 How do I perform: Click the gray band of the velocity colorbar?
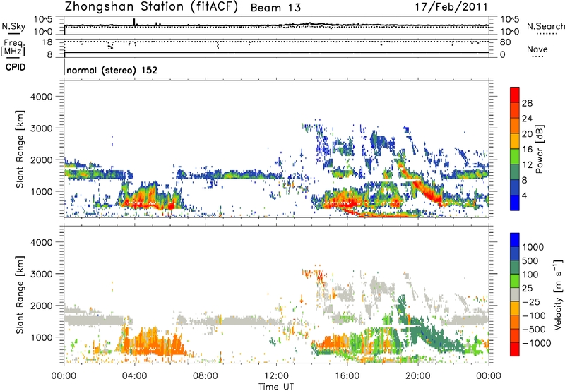point(515,294)
